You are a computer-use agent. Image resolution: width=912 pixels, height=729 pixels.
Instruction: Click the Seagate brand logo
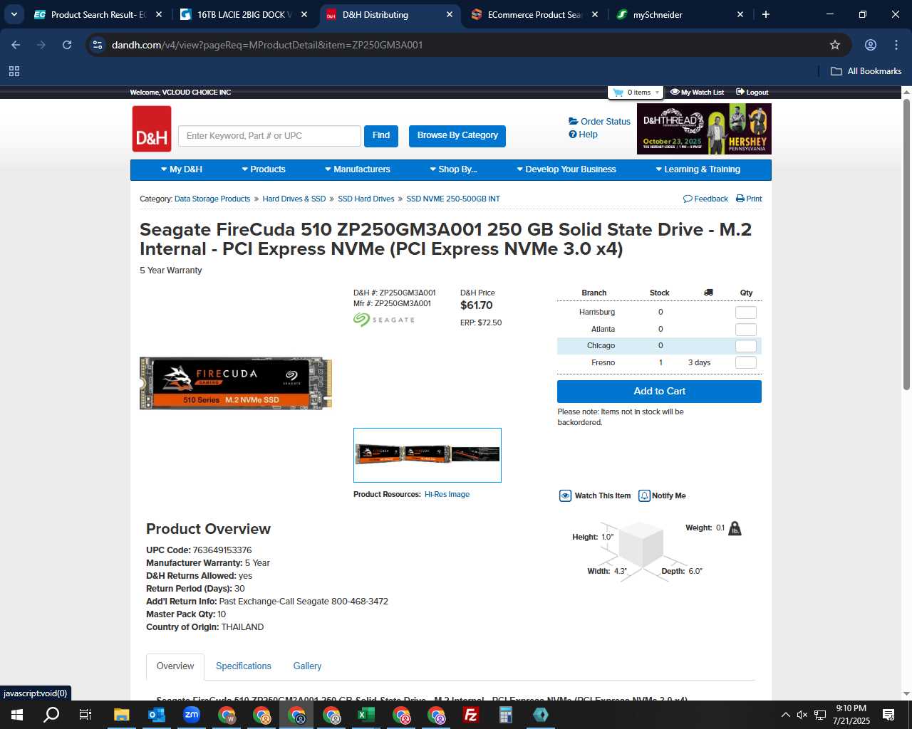384,320
